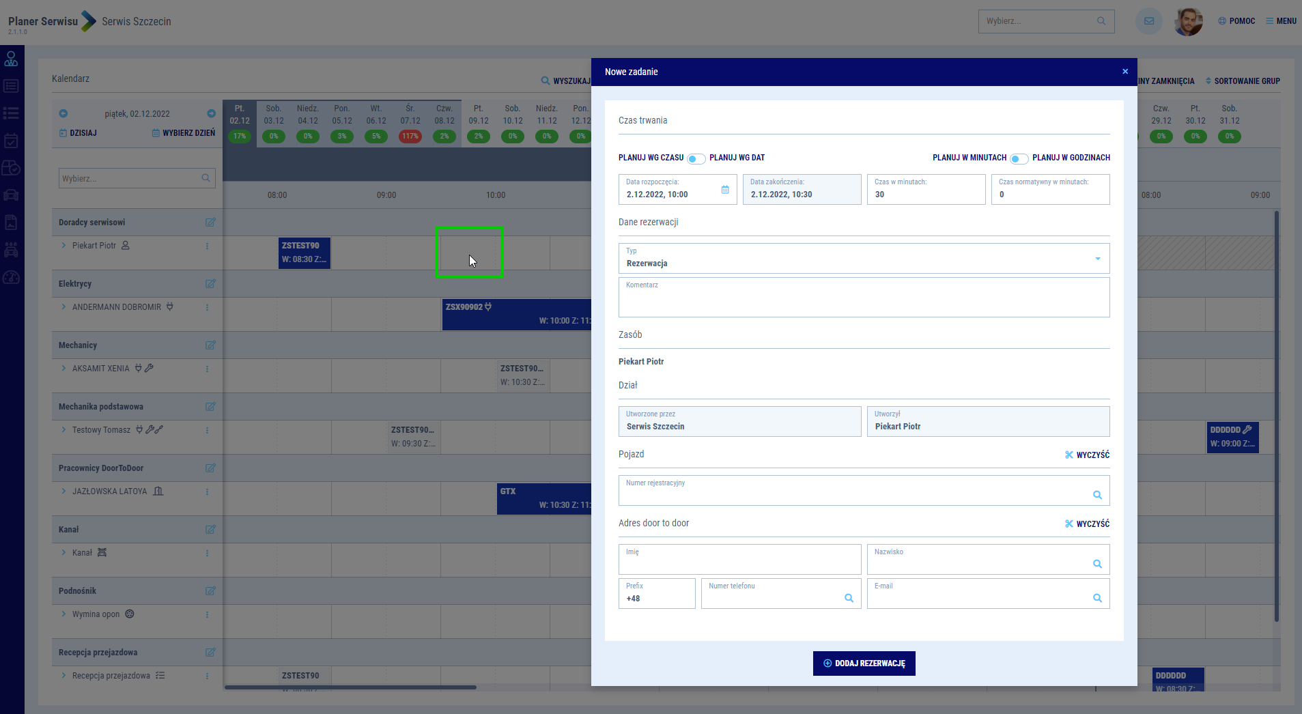
Task: Click next day arrow beside piątek date
Action: pos(211,113)
